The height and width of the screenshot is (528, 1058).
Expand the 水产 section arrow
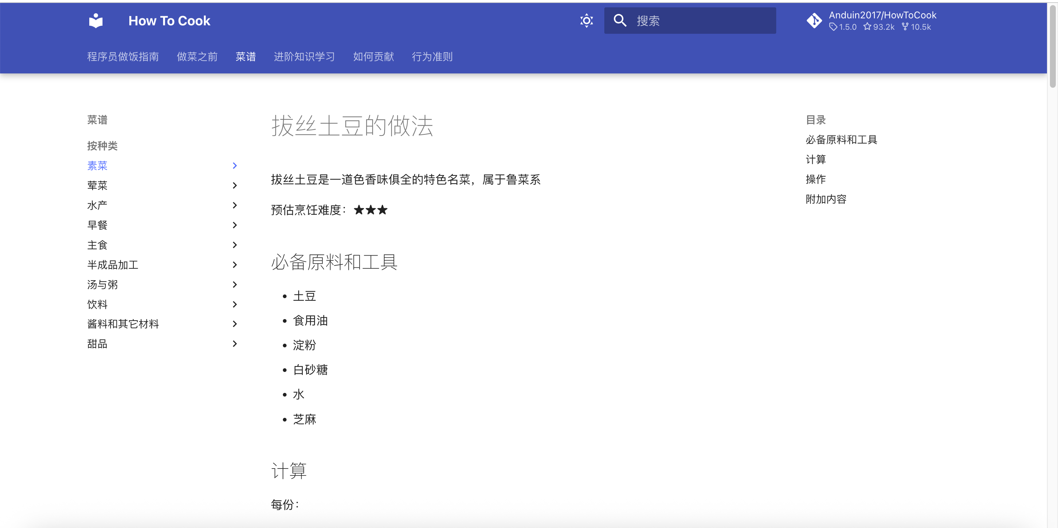pos(234,205)
